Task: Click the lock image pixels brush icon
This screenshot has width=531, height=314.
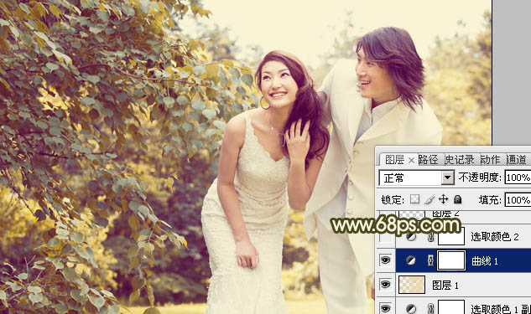Action: [x=429, y=199]
